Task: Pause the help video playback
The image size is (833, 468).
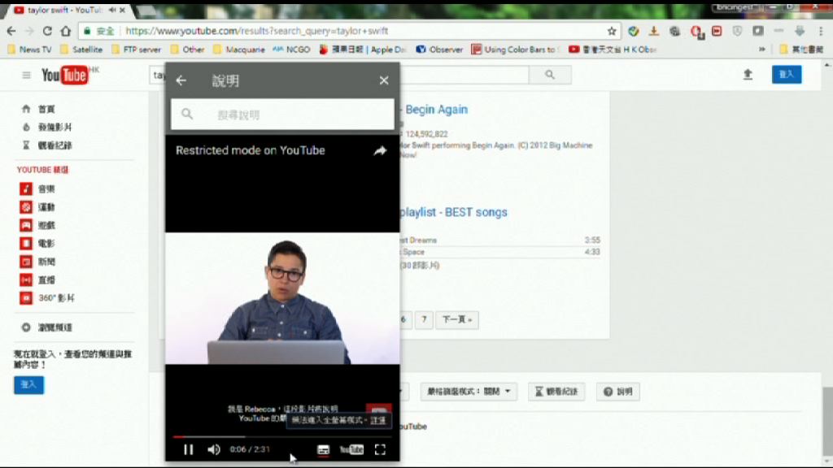Action: tap(188, 449)
